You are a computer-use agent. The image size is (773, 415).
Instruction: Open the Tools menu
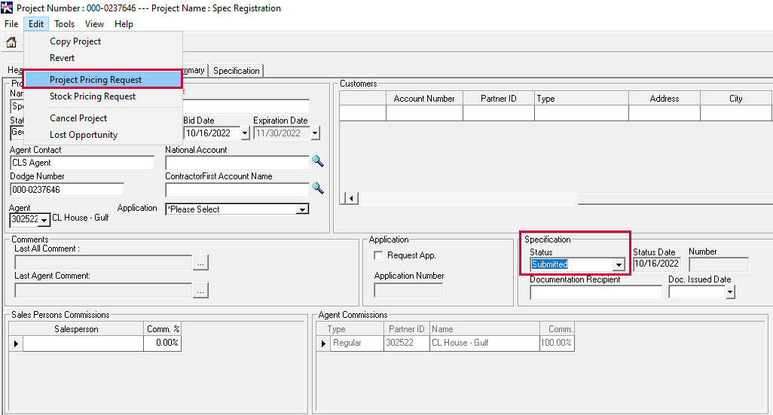tap(64, 24)
